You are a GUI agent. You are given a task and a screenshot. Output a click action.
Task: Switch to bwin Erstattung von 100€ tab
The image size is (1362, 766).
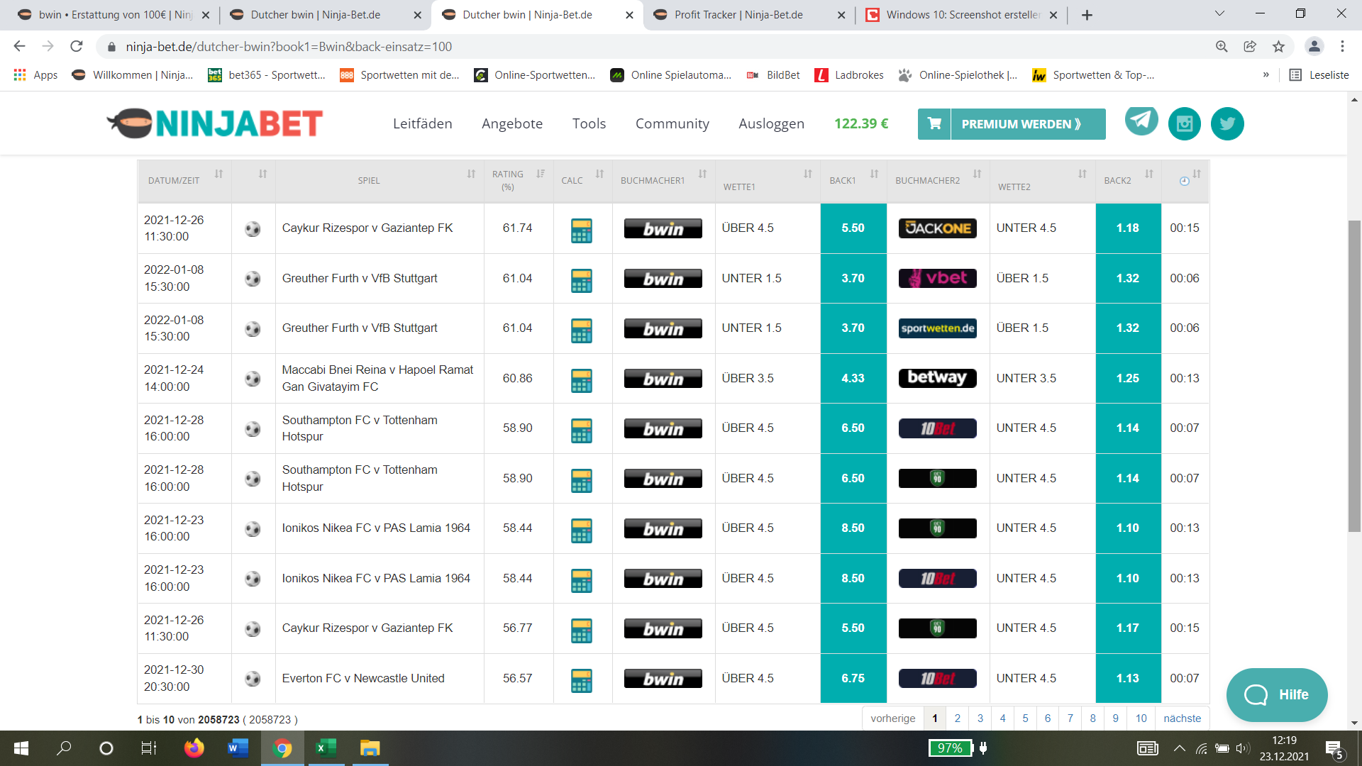pyautogui.click(x=113, y=15)
